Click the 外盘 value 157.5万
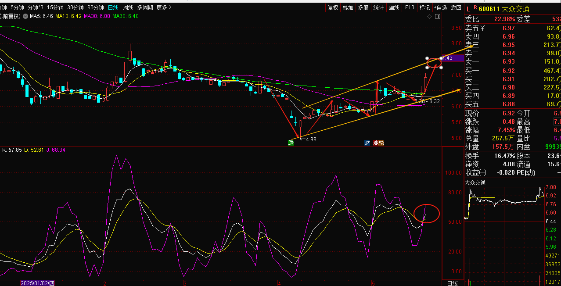Screen dimensions: 561x286 [503, 147]
